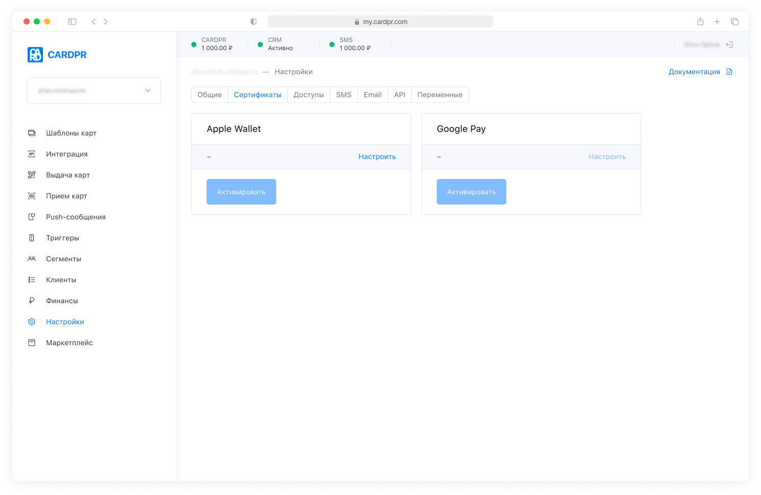The height and width of the screenshot is (495, 761).
Task: Switch to the Доступы tab
Action: (x=309, y=95)
